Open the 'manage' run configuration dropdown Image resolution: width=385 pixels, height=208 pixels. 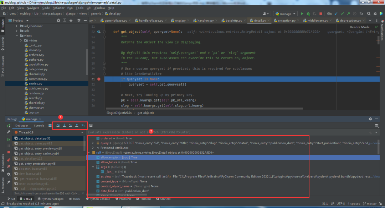point(285,14)
